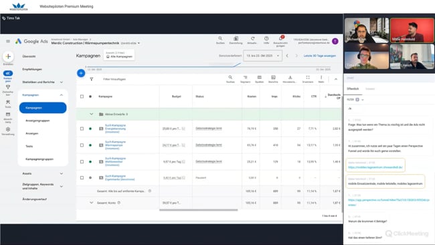Open the notifications bell with red badge
This screenshot has height=245, width=435.
tap(281, 38)
